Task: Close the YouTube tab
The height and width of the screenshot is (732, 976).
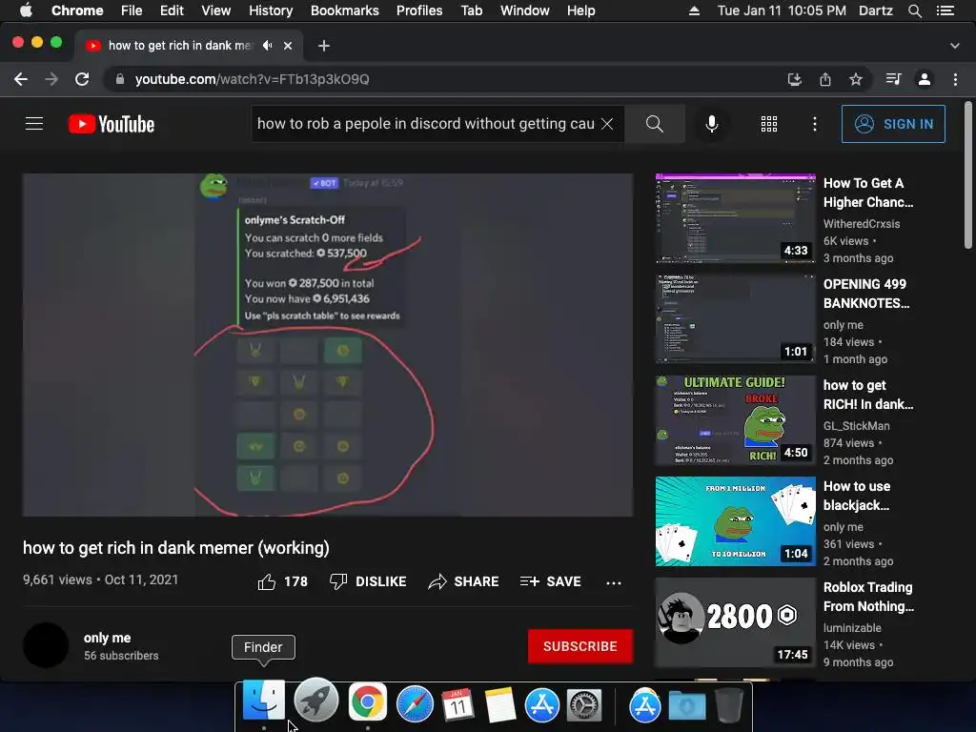Action: (288, 46)
